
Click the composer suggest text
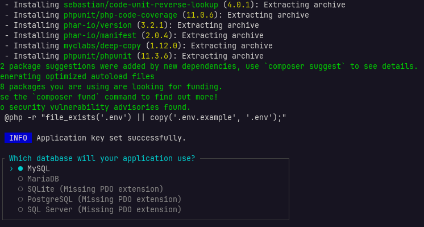pyautogui.click(x=305, y=67)
